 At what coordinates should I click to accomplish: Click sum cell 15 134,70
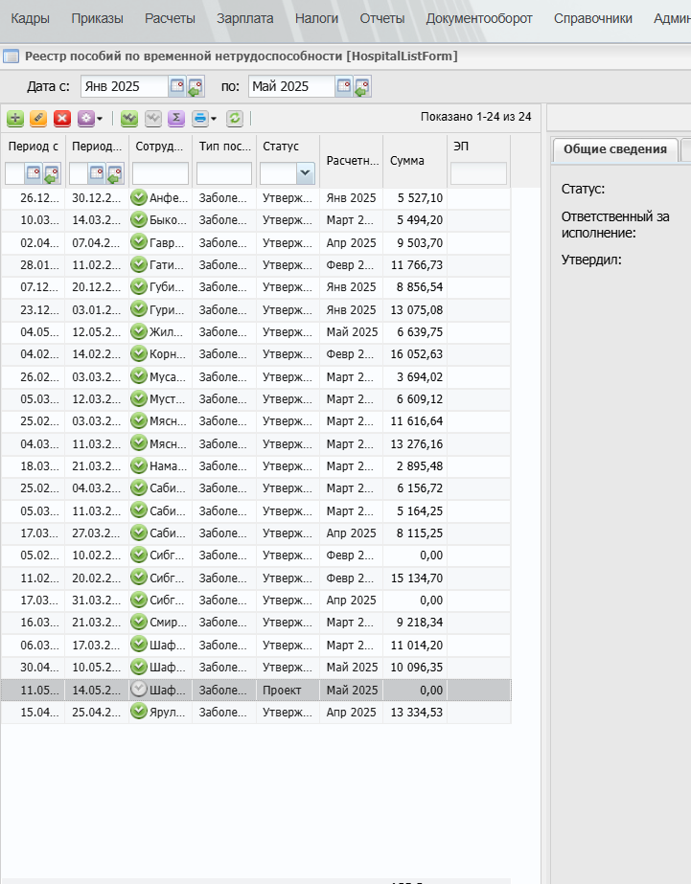point(415,578)
